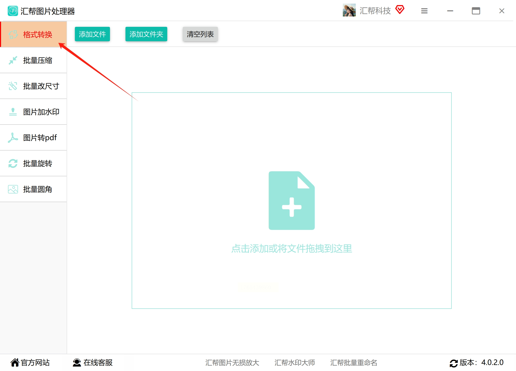Click 清空列表 to clear the list
This screenshot has width=516, height=371.
[x=200, y=34]
